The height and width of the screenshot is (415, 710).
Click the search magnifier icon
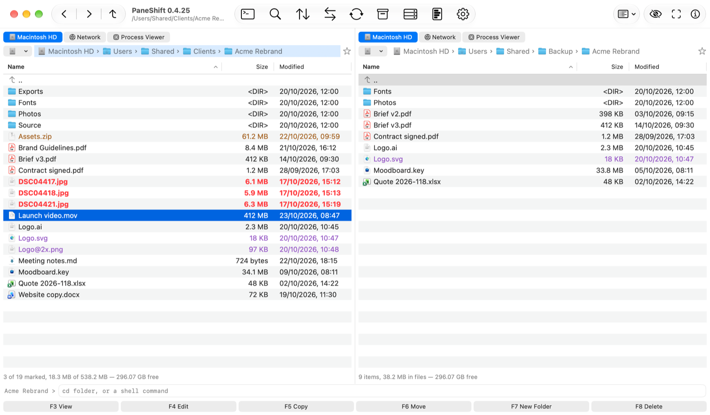pos(275,14)
